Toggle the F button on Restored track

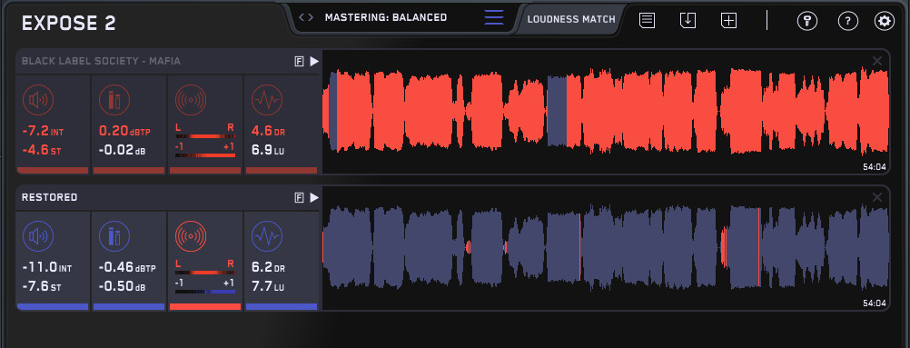point(300,198)
